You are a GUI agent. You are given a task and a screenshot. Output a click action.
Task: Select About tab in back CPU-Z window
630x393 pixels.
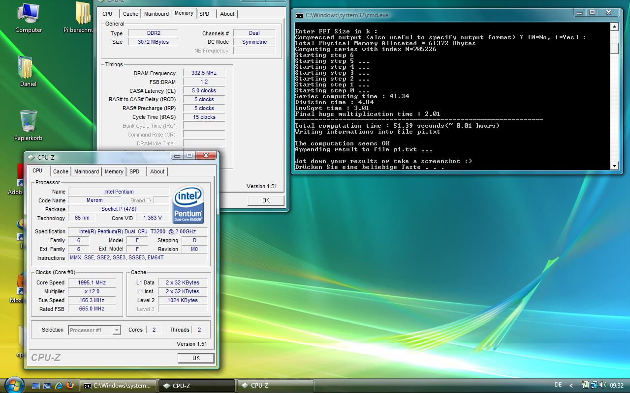tap(227, 14)
